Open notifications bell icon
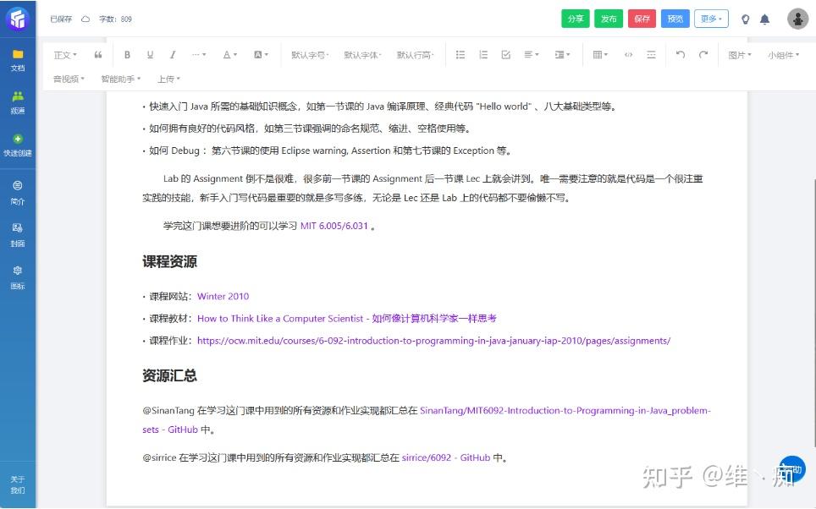The height and width of the screenshot is (509, 816). (764, 19)
